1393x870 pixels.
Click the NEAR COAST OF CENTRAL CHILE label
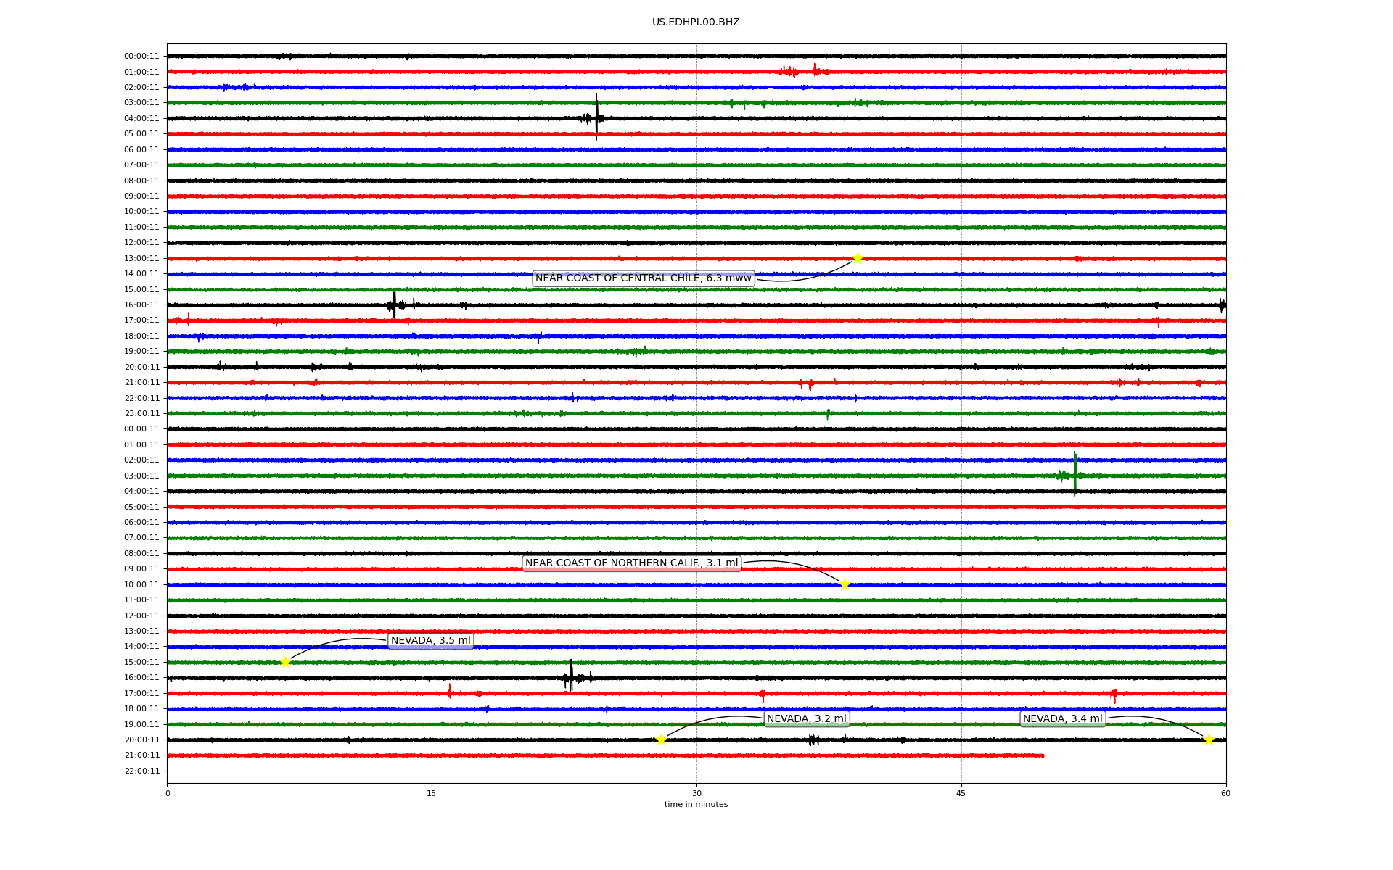[643, 278]
